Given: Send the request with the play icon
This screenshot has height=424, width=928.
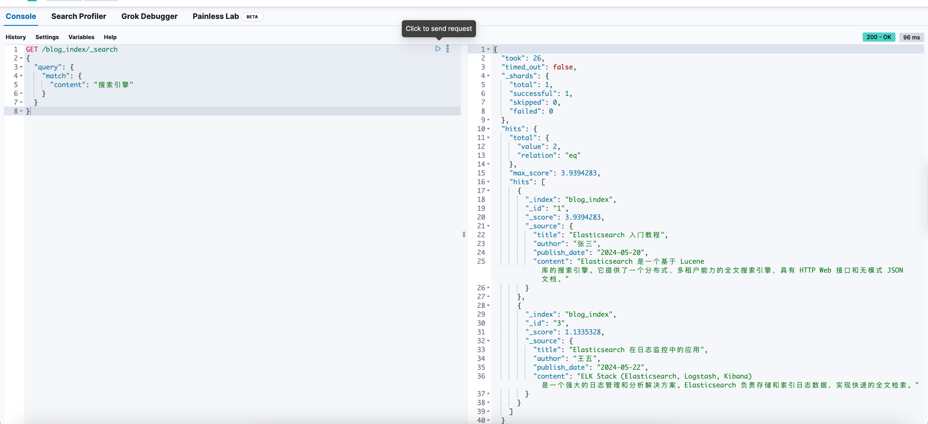Looking at the screenshot, I should [x=438, y=49].
